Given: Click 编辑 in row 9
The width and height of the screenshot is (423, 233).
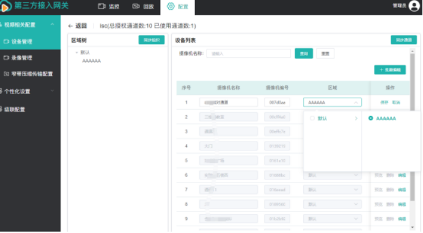Looking at the screenshot, I should coord(402,219).
